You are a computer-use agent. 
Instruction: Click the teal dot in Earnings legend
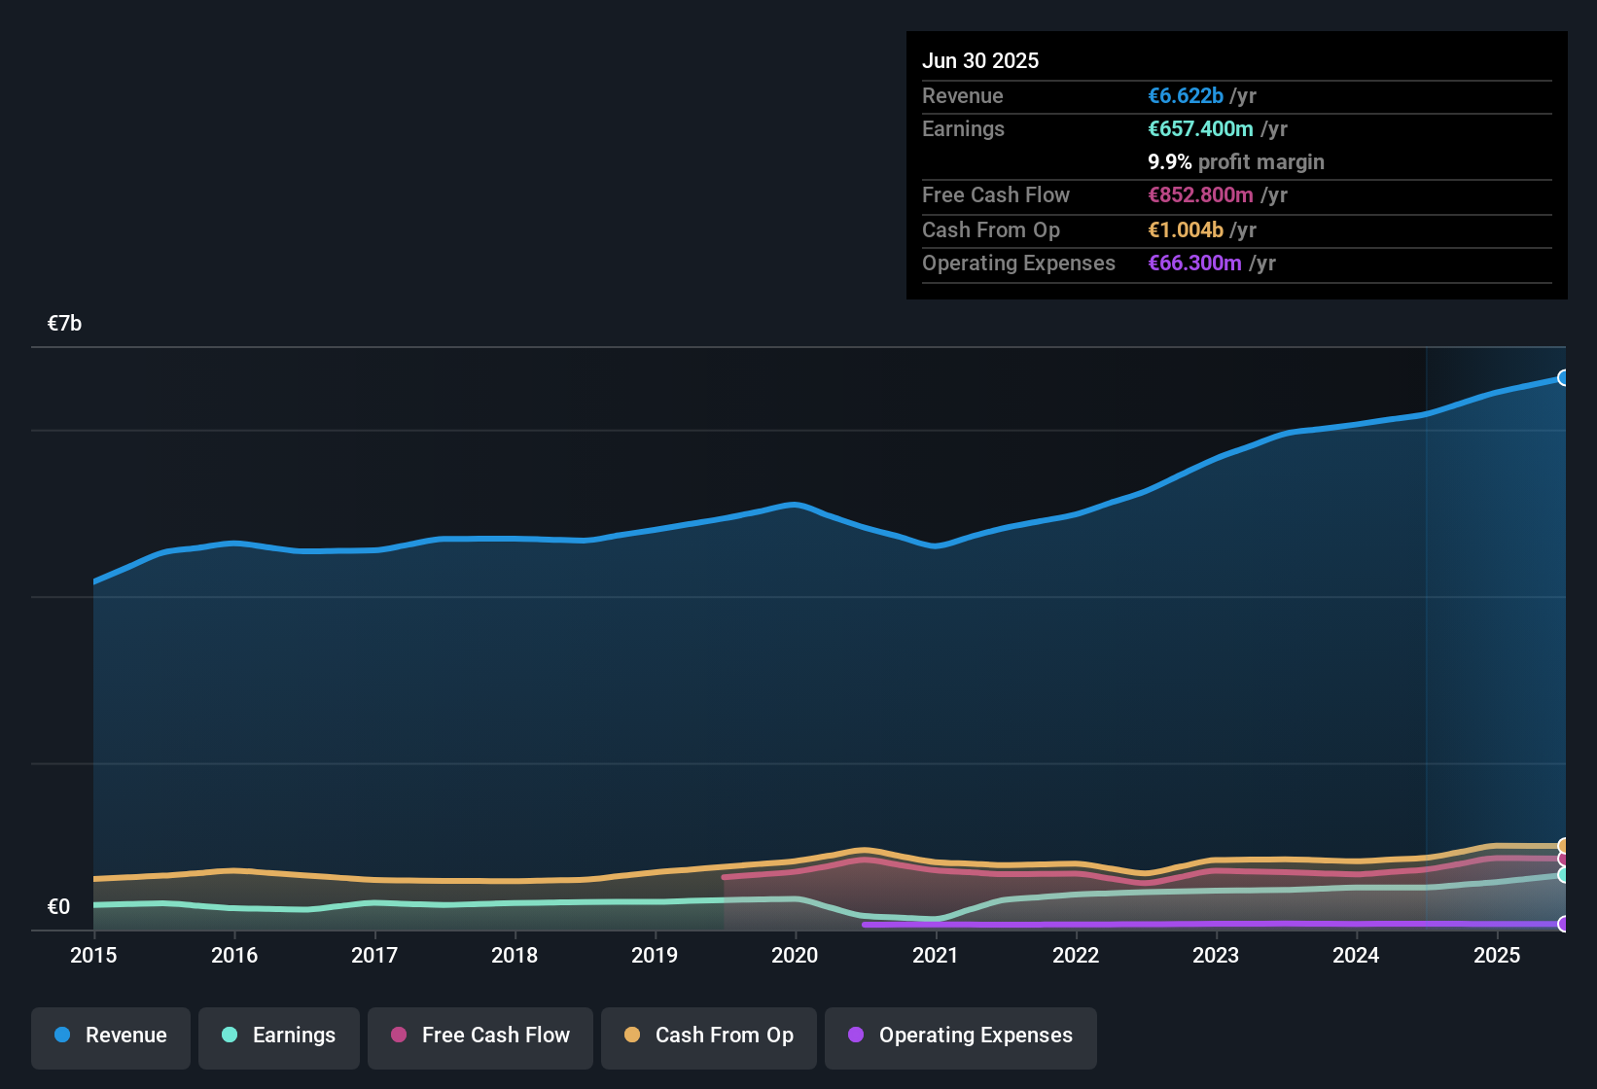tap(230, 1035)
